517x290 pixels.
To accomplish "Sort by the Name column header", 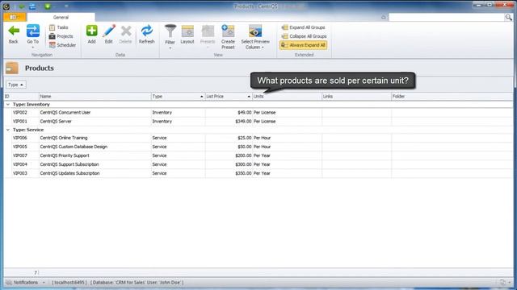I will pyautogui.click(x=95, y=97).
